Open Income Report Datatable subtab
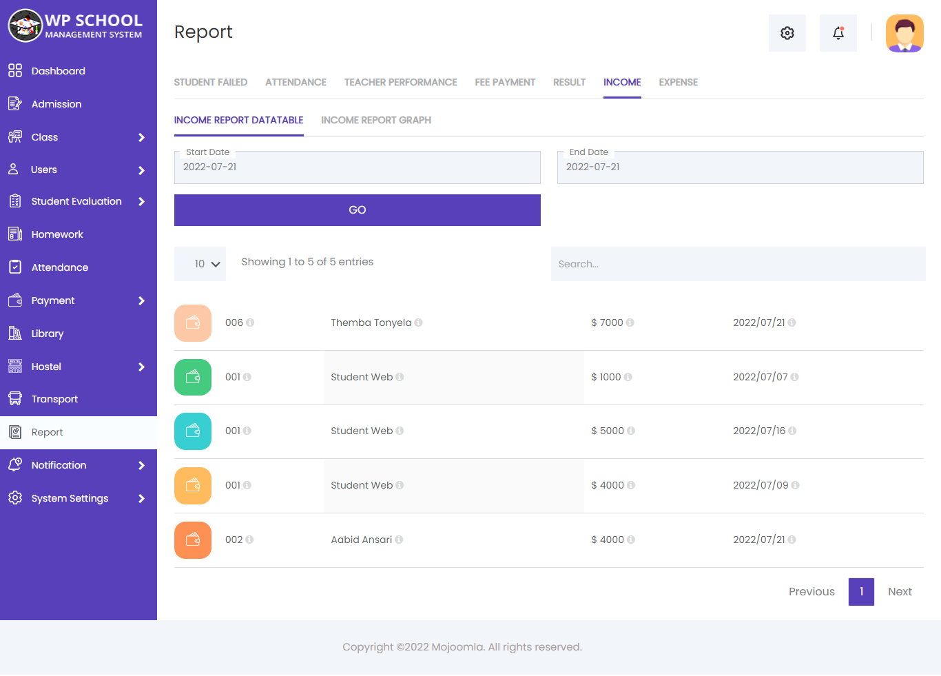 (239, 120)
